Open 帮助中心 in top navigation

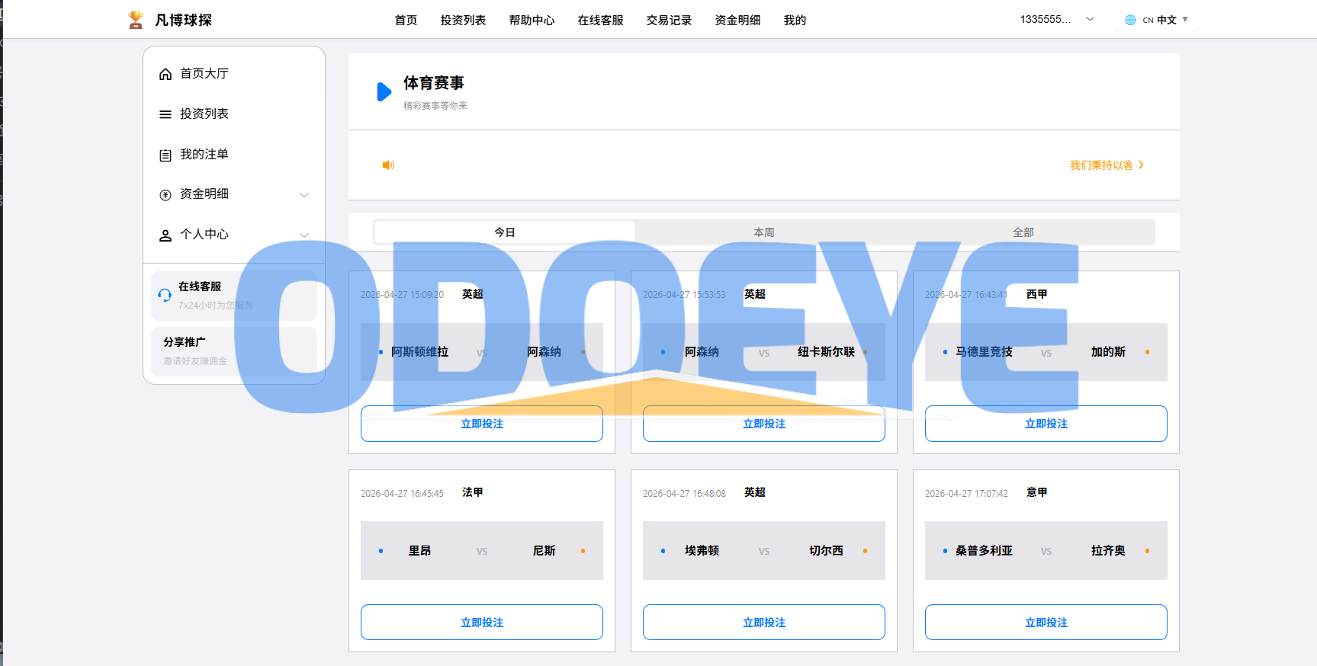tap(532, 20)
